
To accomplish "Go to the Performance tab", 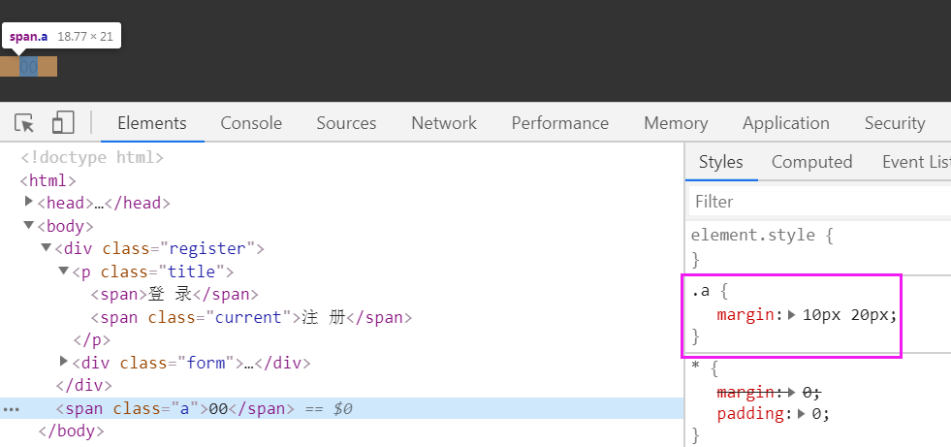I will 560,123.
